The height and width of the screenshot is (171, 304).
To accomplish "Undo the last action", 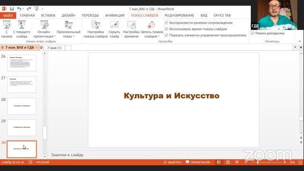I will (19, 9).
